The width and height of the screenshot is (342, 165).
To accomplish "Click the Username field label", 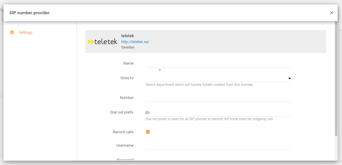I will pyautogui.click(x=125, y=146).
